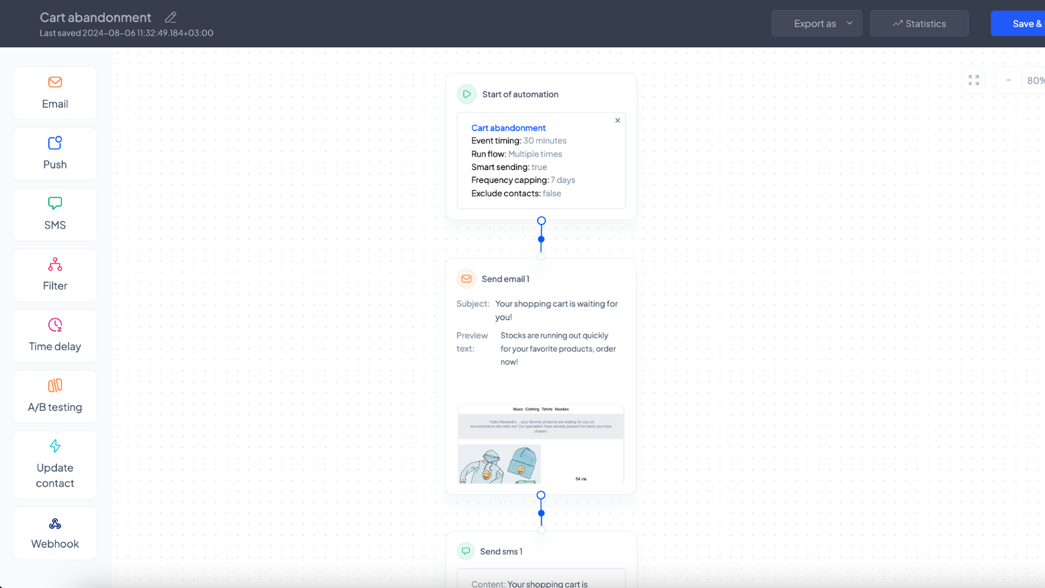Screen dimensions: 1045x588
Task: Open the Statistics view
Action: (x=919, y=24)
